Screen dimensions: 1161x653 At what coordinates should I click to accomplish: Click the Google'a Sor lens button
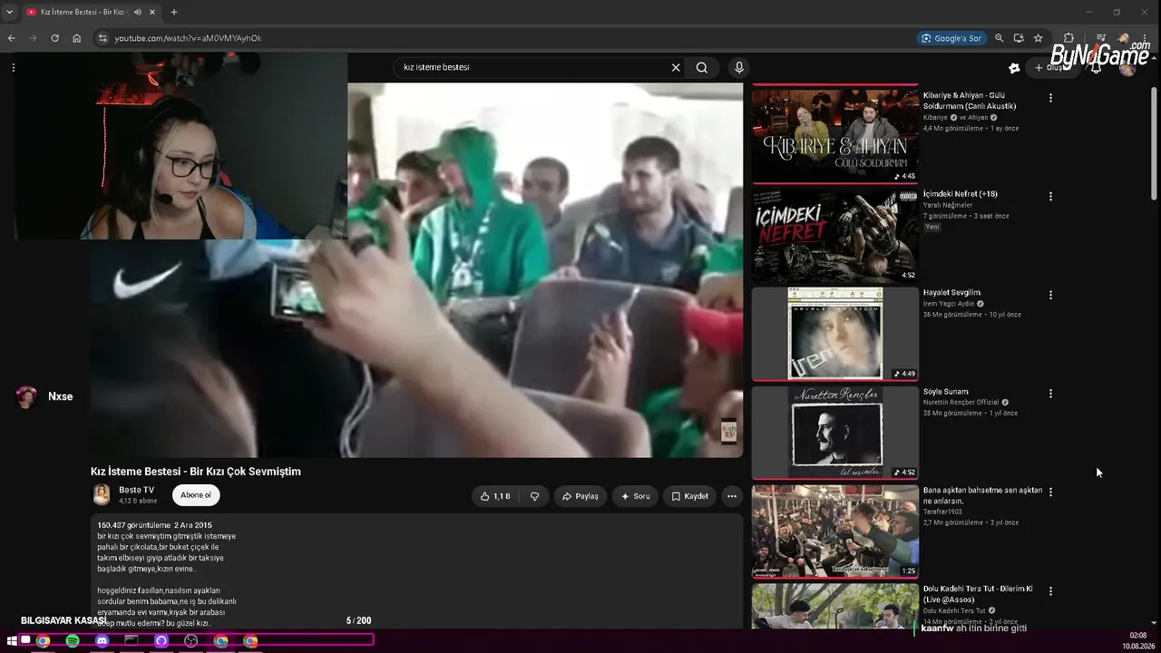tap(951, 38)
